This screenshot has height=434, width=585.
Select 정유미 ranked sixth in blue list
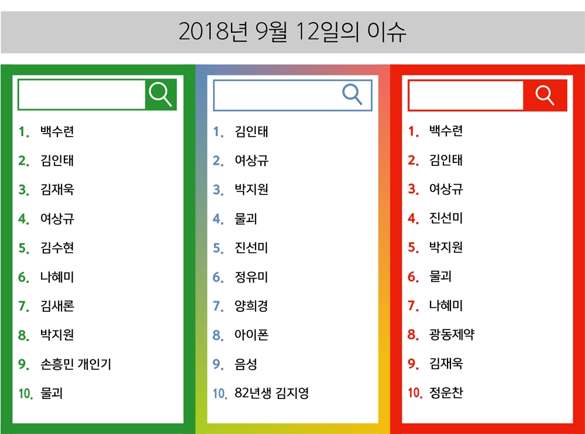tap(251, 276)
